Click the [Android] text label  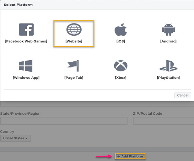click(x=168, y=41)
